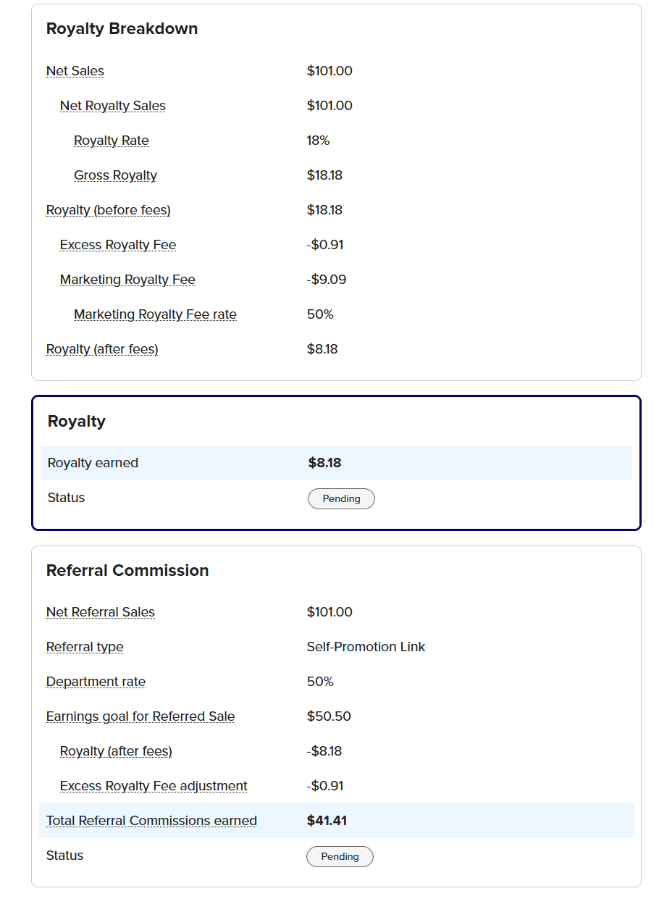Viewport: 659px width, 899px height.
Task: Click the Pending status badge under Royalty
Action: (341, 498)
